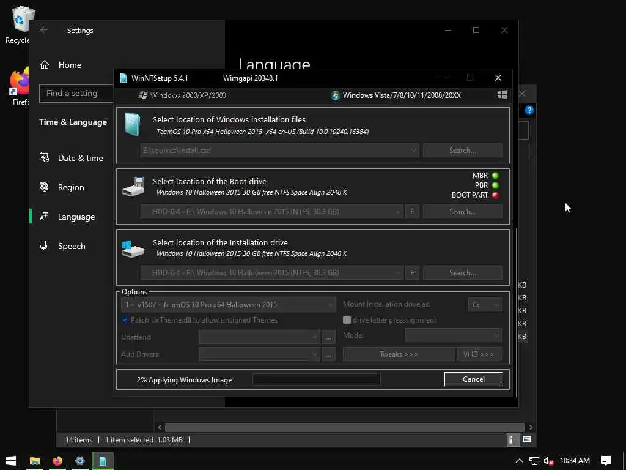The width and height of the screenshot is (626, 470).
Task: Open Region settings page
Action: point(72,187)
